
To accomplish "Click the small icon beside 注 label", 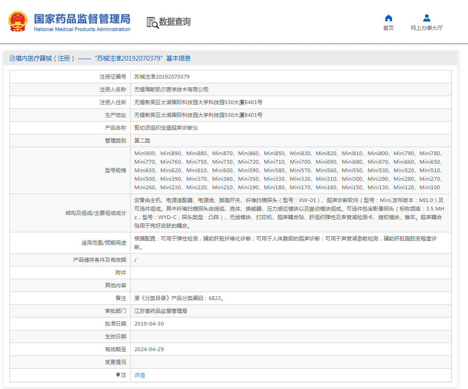I will click(118, 375).
